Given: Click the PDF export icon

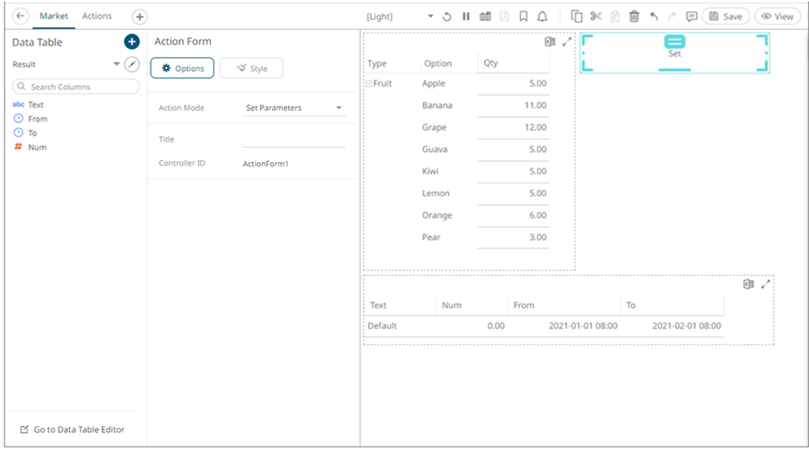Looking at the screenshot, I should point(504,17).
